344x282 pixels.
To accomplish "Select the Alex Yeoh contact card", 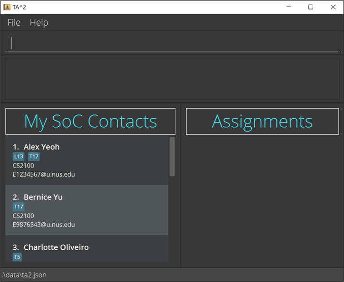I will [x=86, y=160].
